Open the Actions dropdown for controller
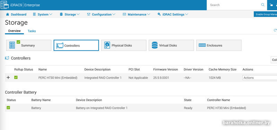277x130 pixels. 260,78
